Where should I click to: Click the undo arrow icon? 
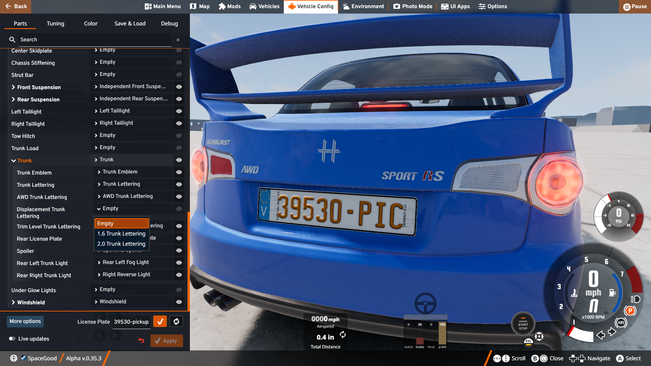pos(141,341)
